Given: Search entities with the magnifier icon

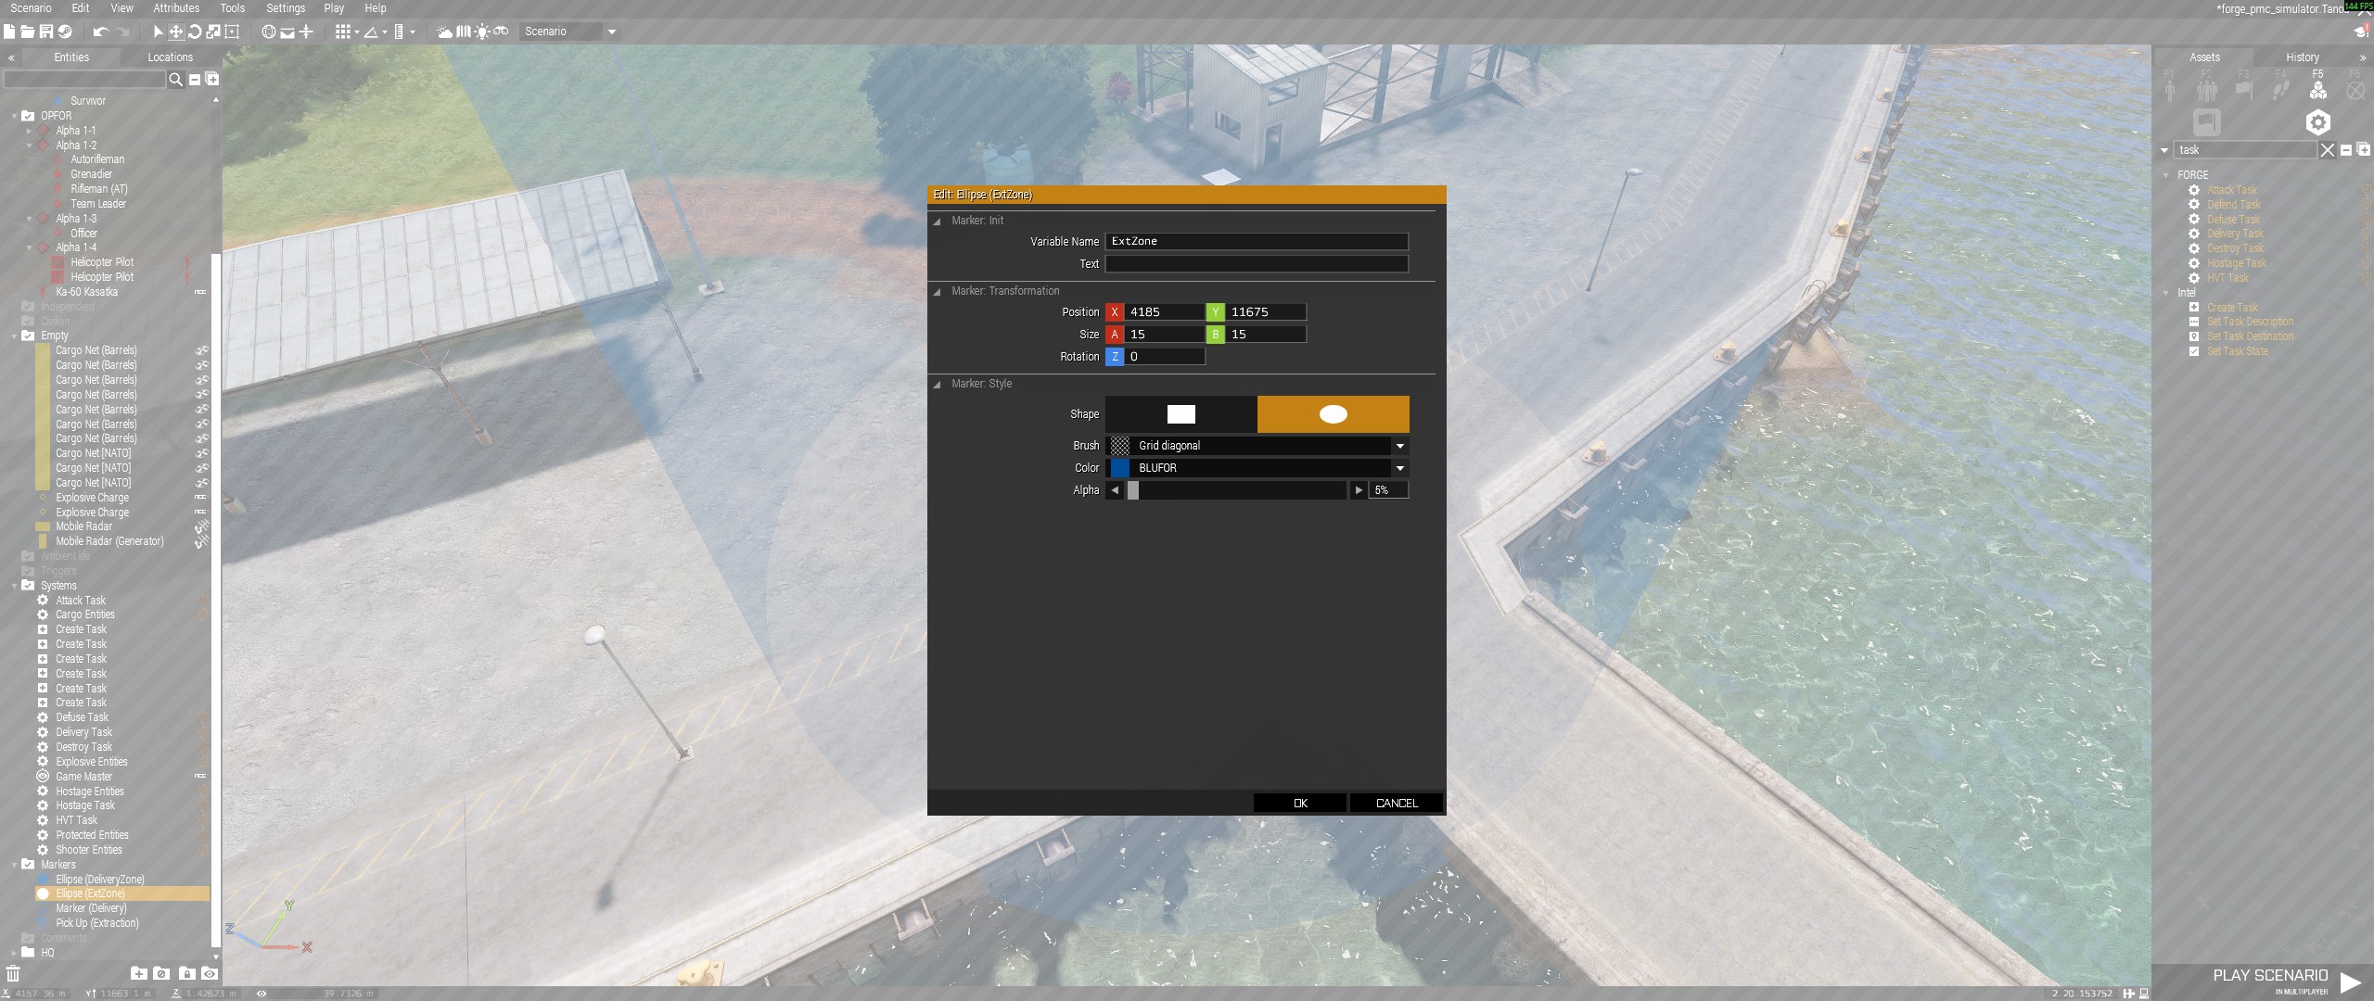Looking at the screenshot, I should [x=175, y=80].
